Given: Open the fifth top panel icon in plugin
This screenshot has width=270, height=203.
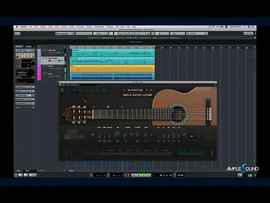Looking at the screenshot, I should click(x=86, y=90).
